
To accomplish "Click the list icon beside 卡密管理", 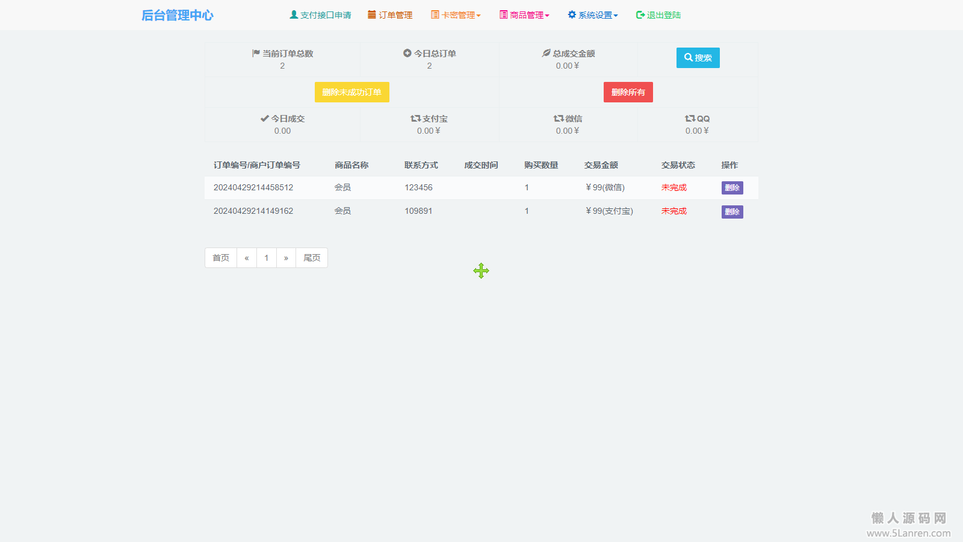I will tap(435, 14).
